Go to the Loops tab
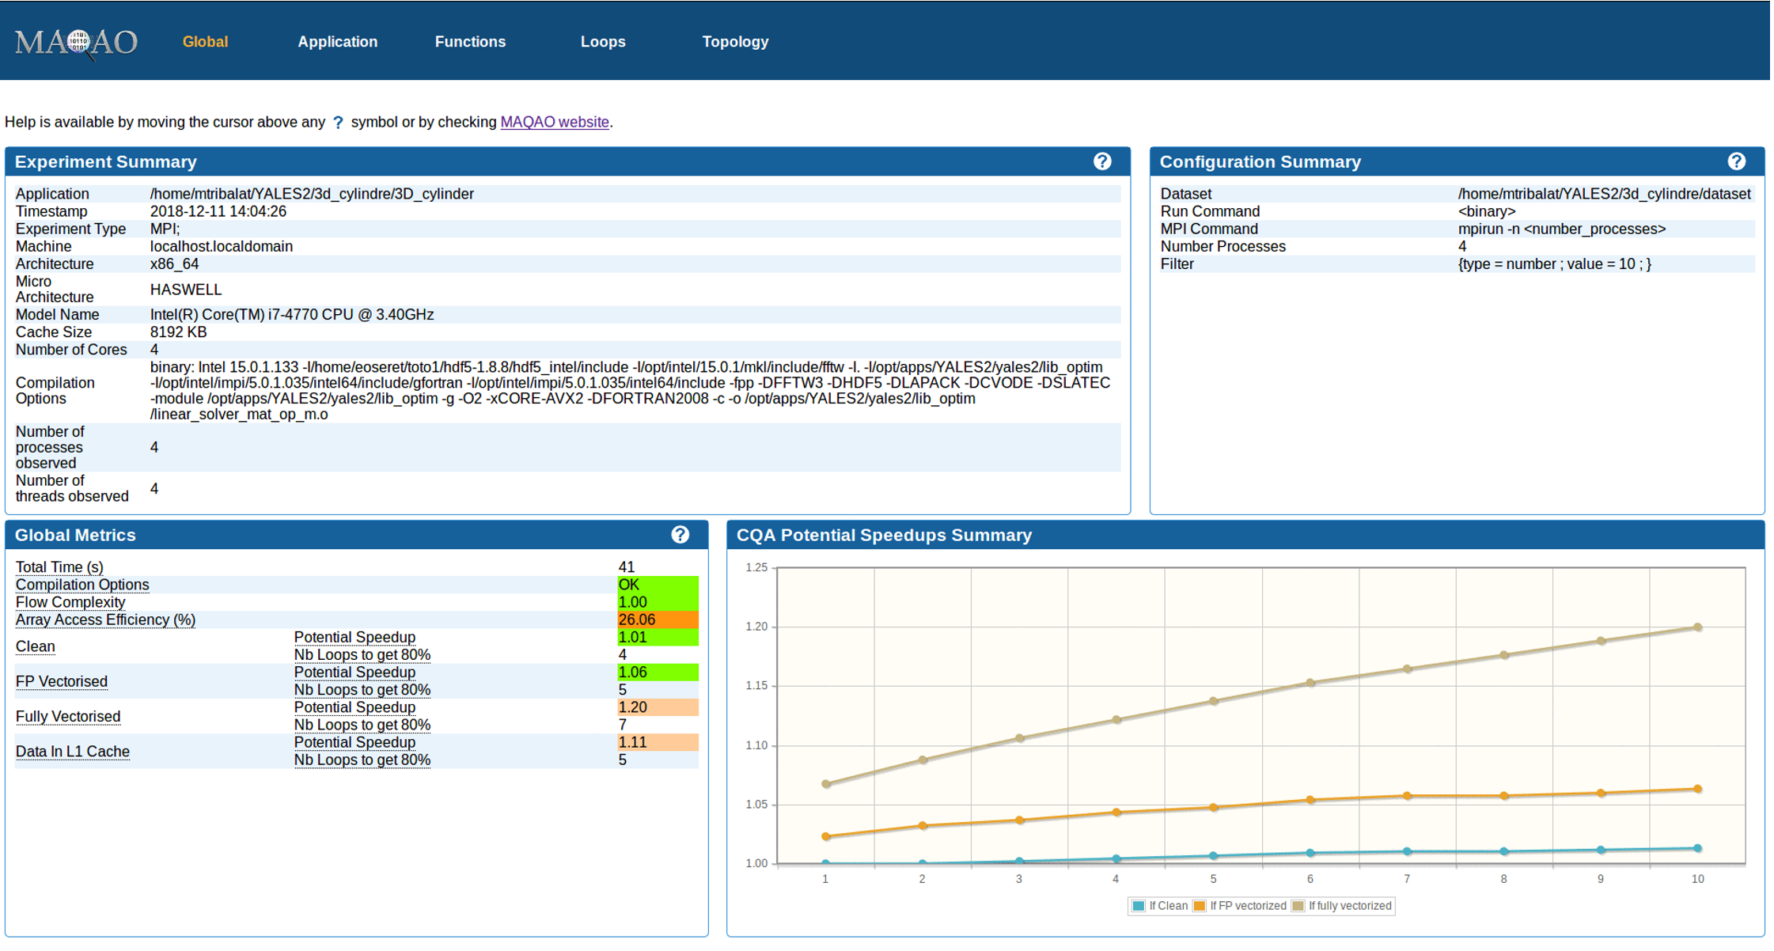1774x951 pixels. pyautogui.click(x=602, y=42)
